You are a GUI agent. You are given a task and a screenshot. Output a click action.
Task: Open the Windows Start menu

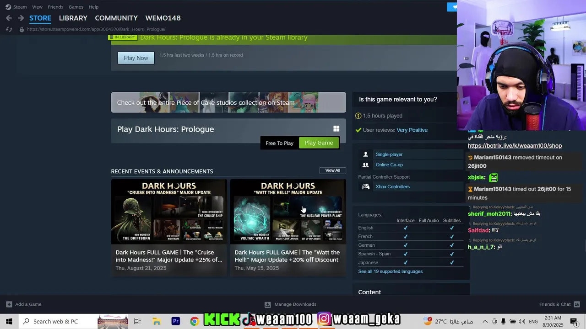click(x=9, y=321)
